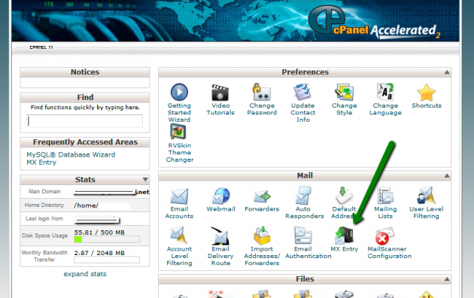Select the 55.81 / 500 MB value
This screenshot has height=298, width=474.
99,233
